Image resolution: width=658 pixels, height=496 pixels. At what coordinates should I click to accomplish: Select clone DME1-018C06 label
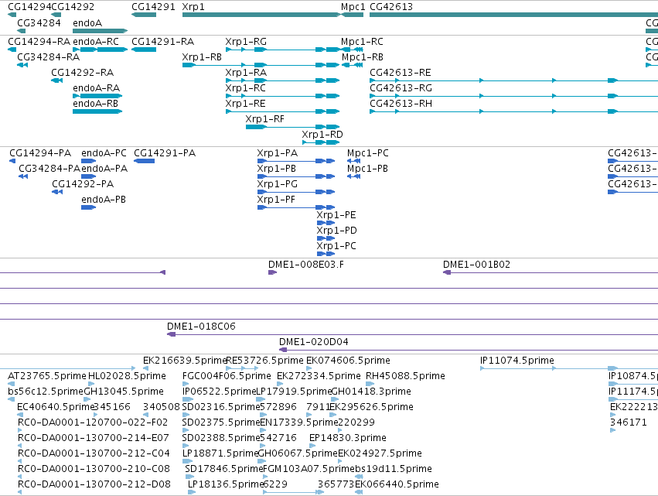(x=201, y=327)
